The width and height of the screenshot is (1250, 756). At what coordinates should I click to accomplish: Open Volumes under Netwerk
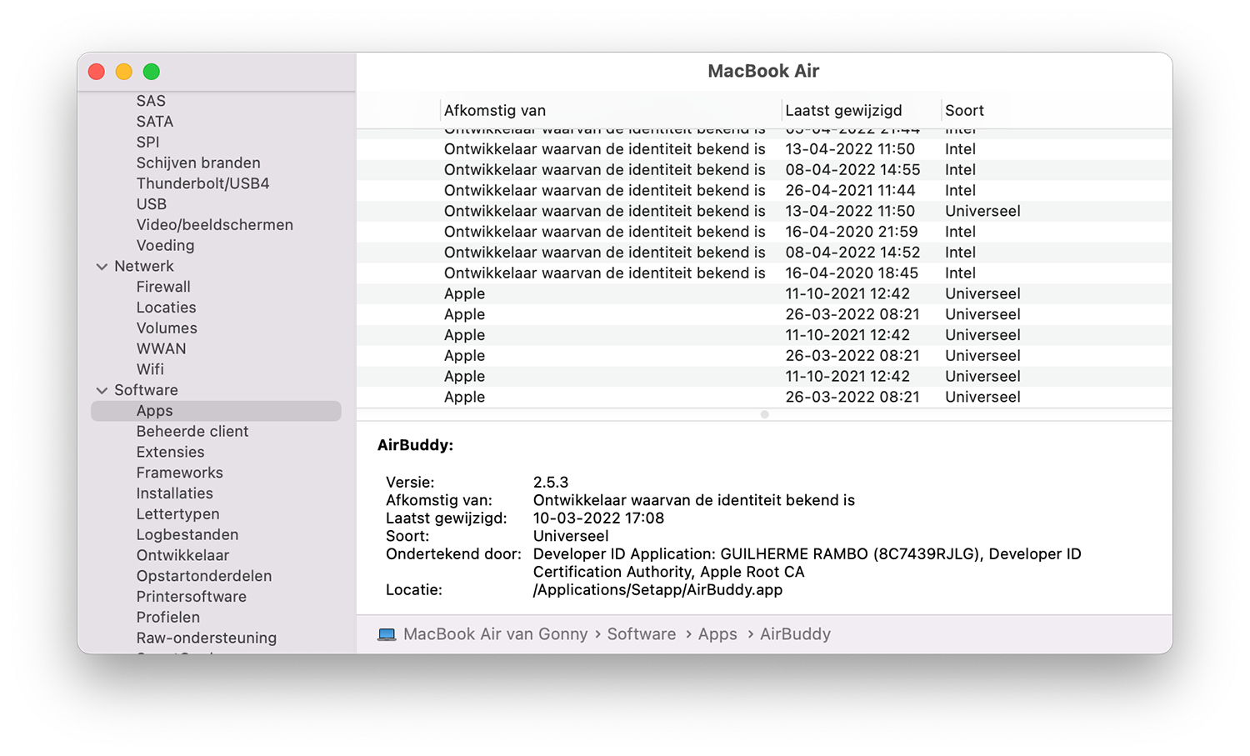click(167, 328)
